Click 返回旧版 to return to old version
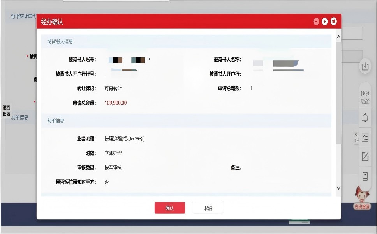The width and height of the screenshot is (377, 234). 7,111
